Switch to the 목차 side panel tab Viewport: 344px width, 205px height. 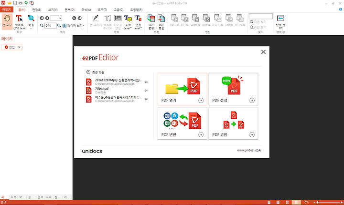49,197
